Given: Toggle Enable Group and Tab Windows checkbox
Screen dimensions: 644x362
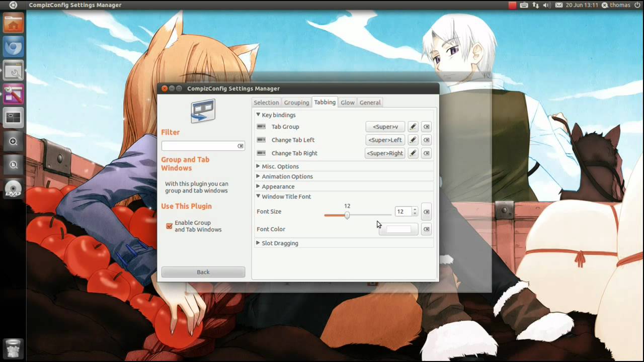Looking at the screenshot, I should click(x=169, y=226).
